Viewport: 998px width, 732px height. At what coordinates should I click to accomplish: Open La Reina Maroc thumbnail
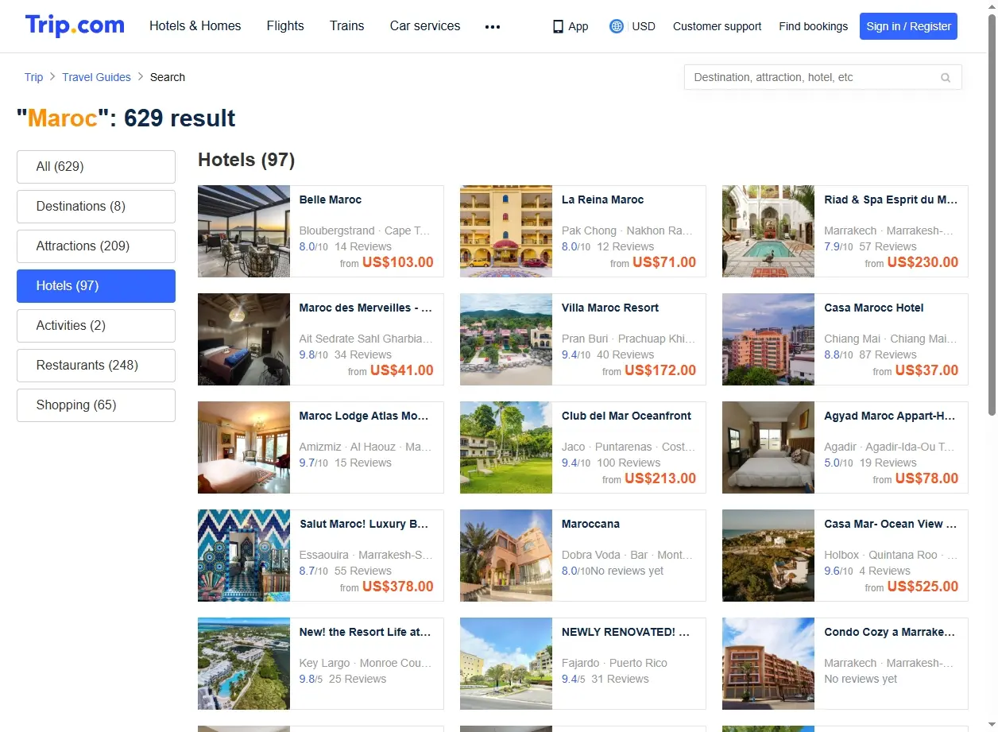click(506, 231)
